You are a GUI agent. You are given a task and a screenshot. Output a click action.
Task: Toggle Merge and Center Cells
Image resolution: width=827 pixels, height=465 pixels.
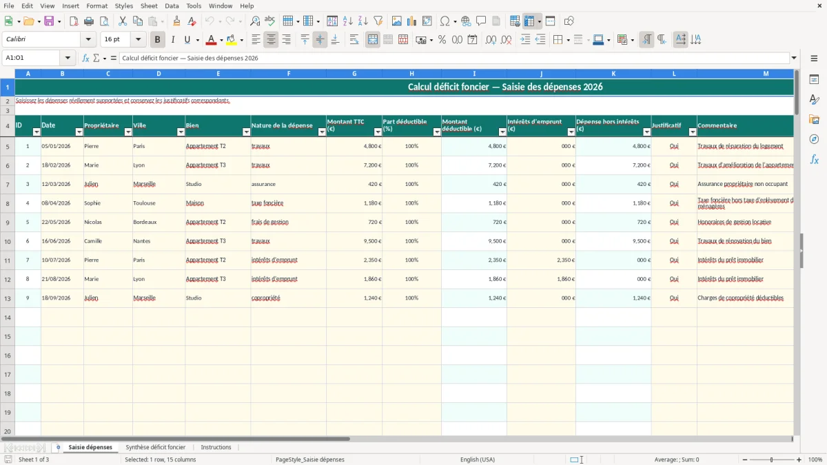click(x=373, y=40)
